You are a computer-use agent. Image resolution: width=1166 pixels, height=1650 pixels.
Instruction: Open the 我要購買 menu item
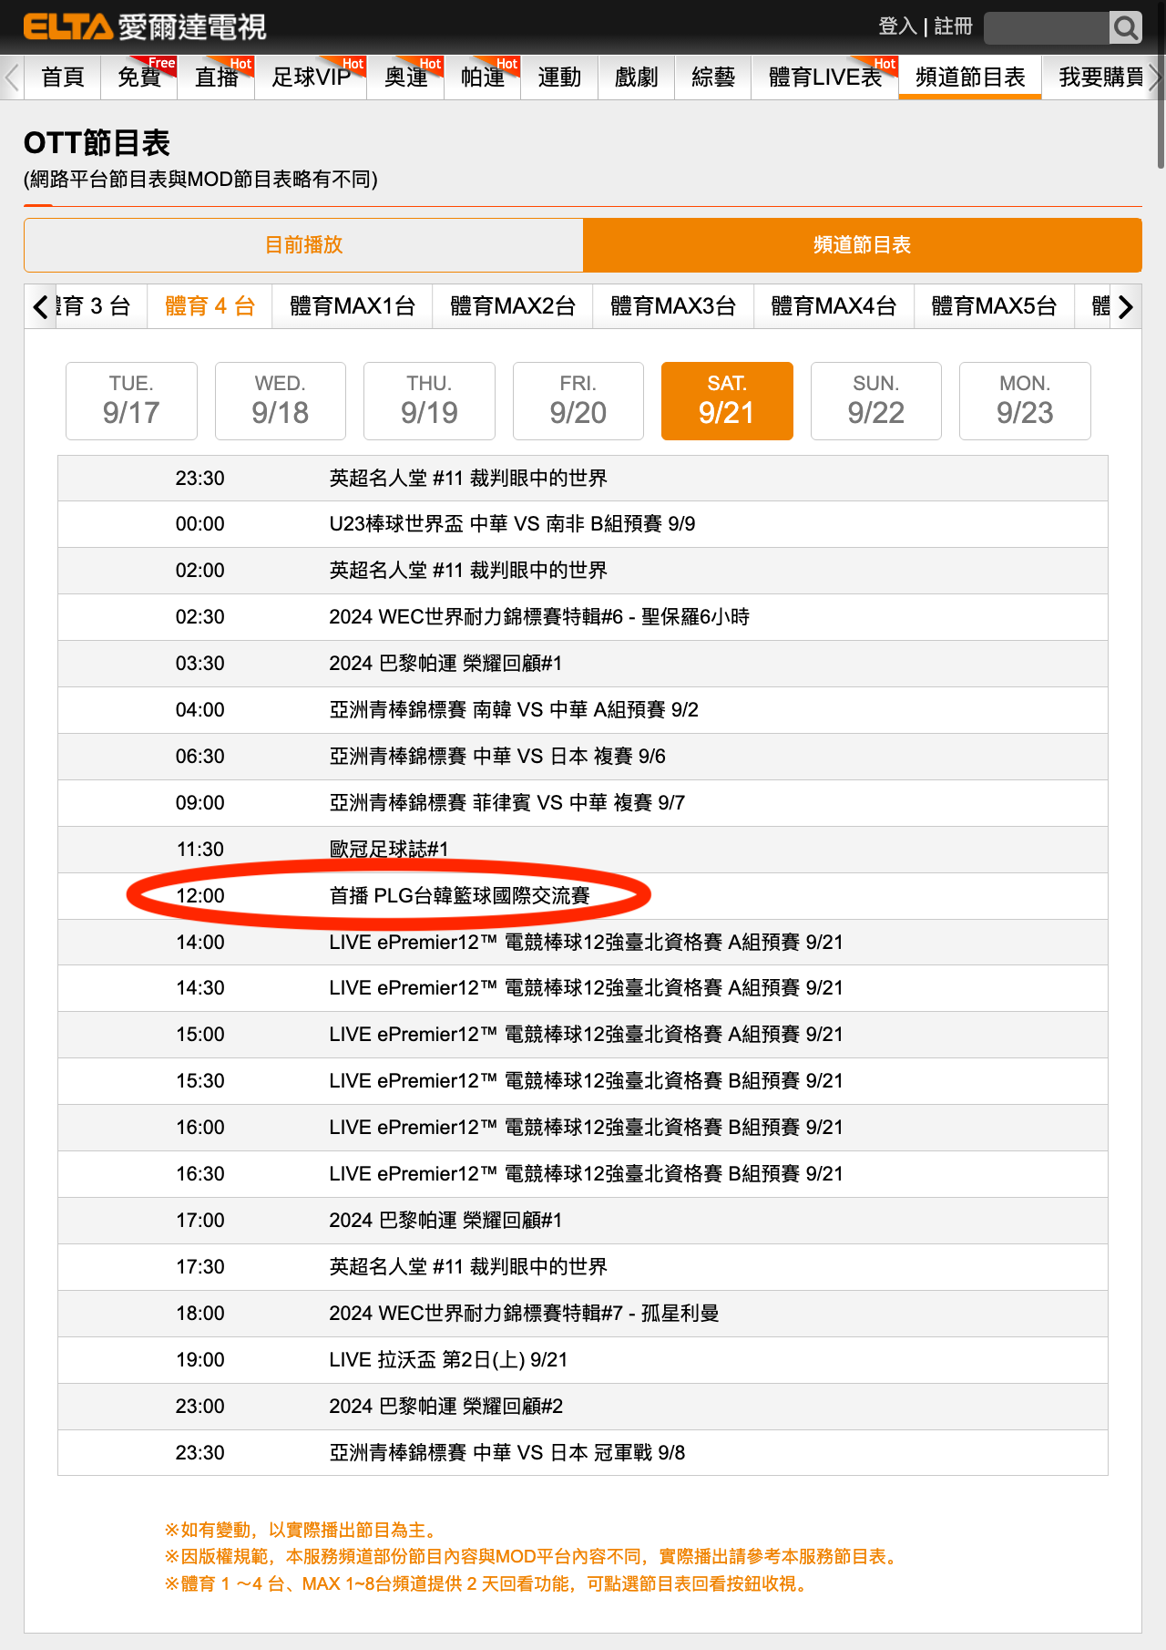[1100, 77]
